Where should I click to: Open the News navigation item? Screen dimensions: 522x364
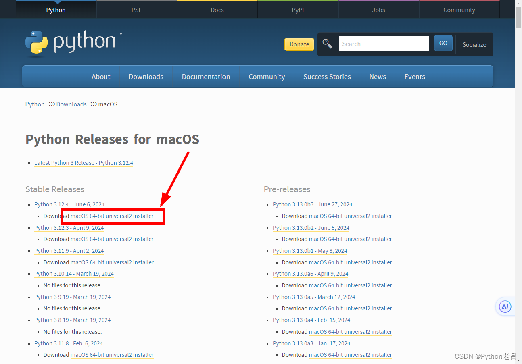tap(378, 77)
